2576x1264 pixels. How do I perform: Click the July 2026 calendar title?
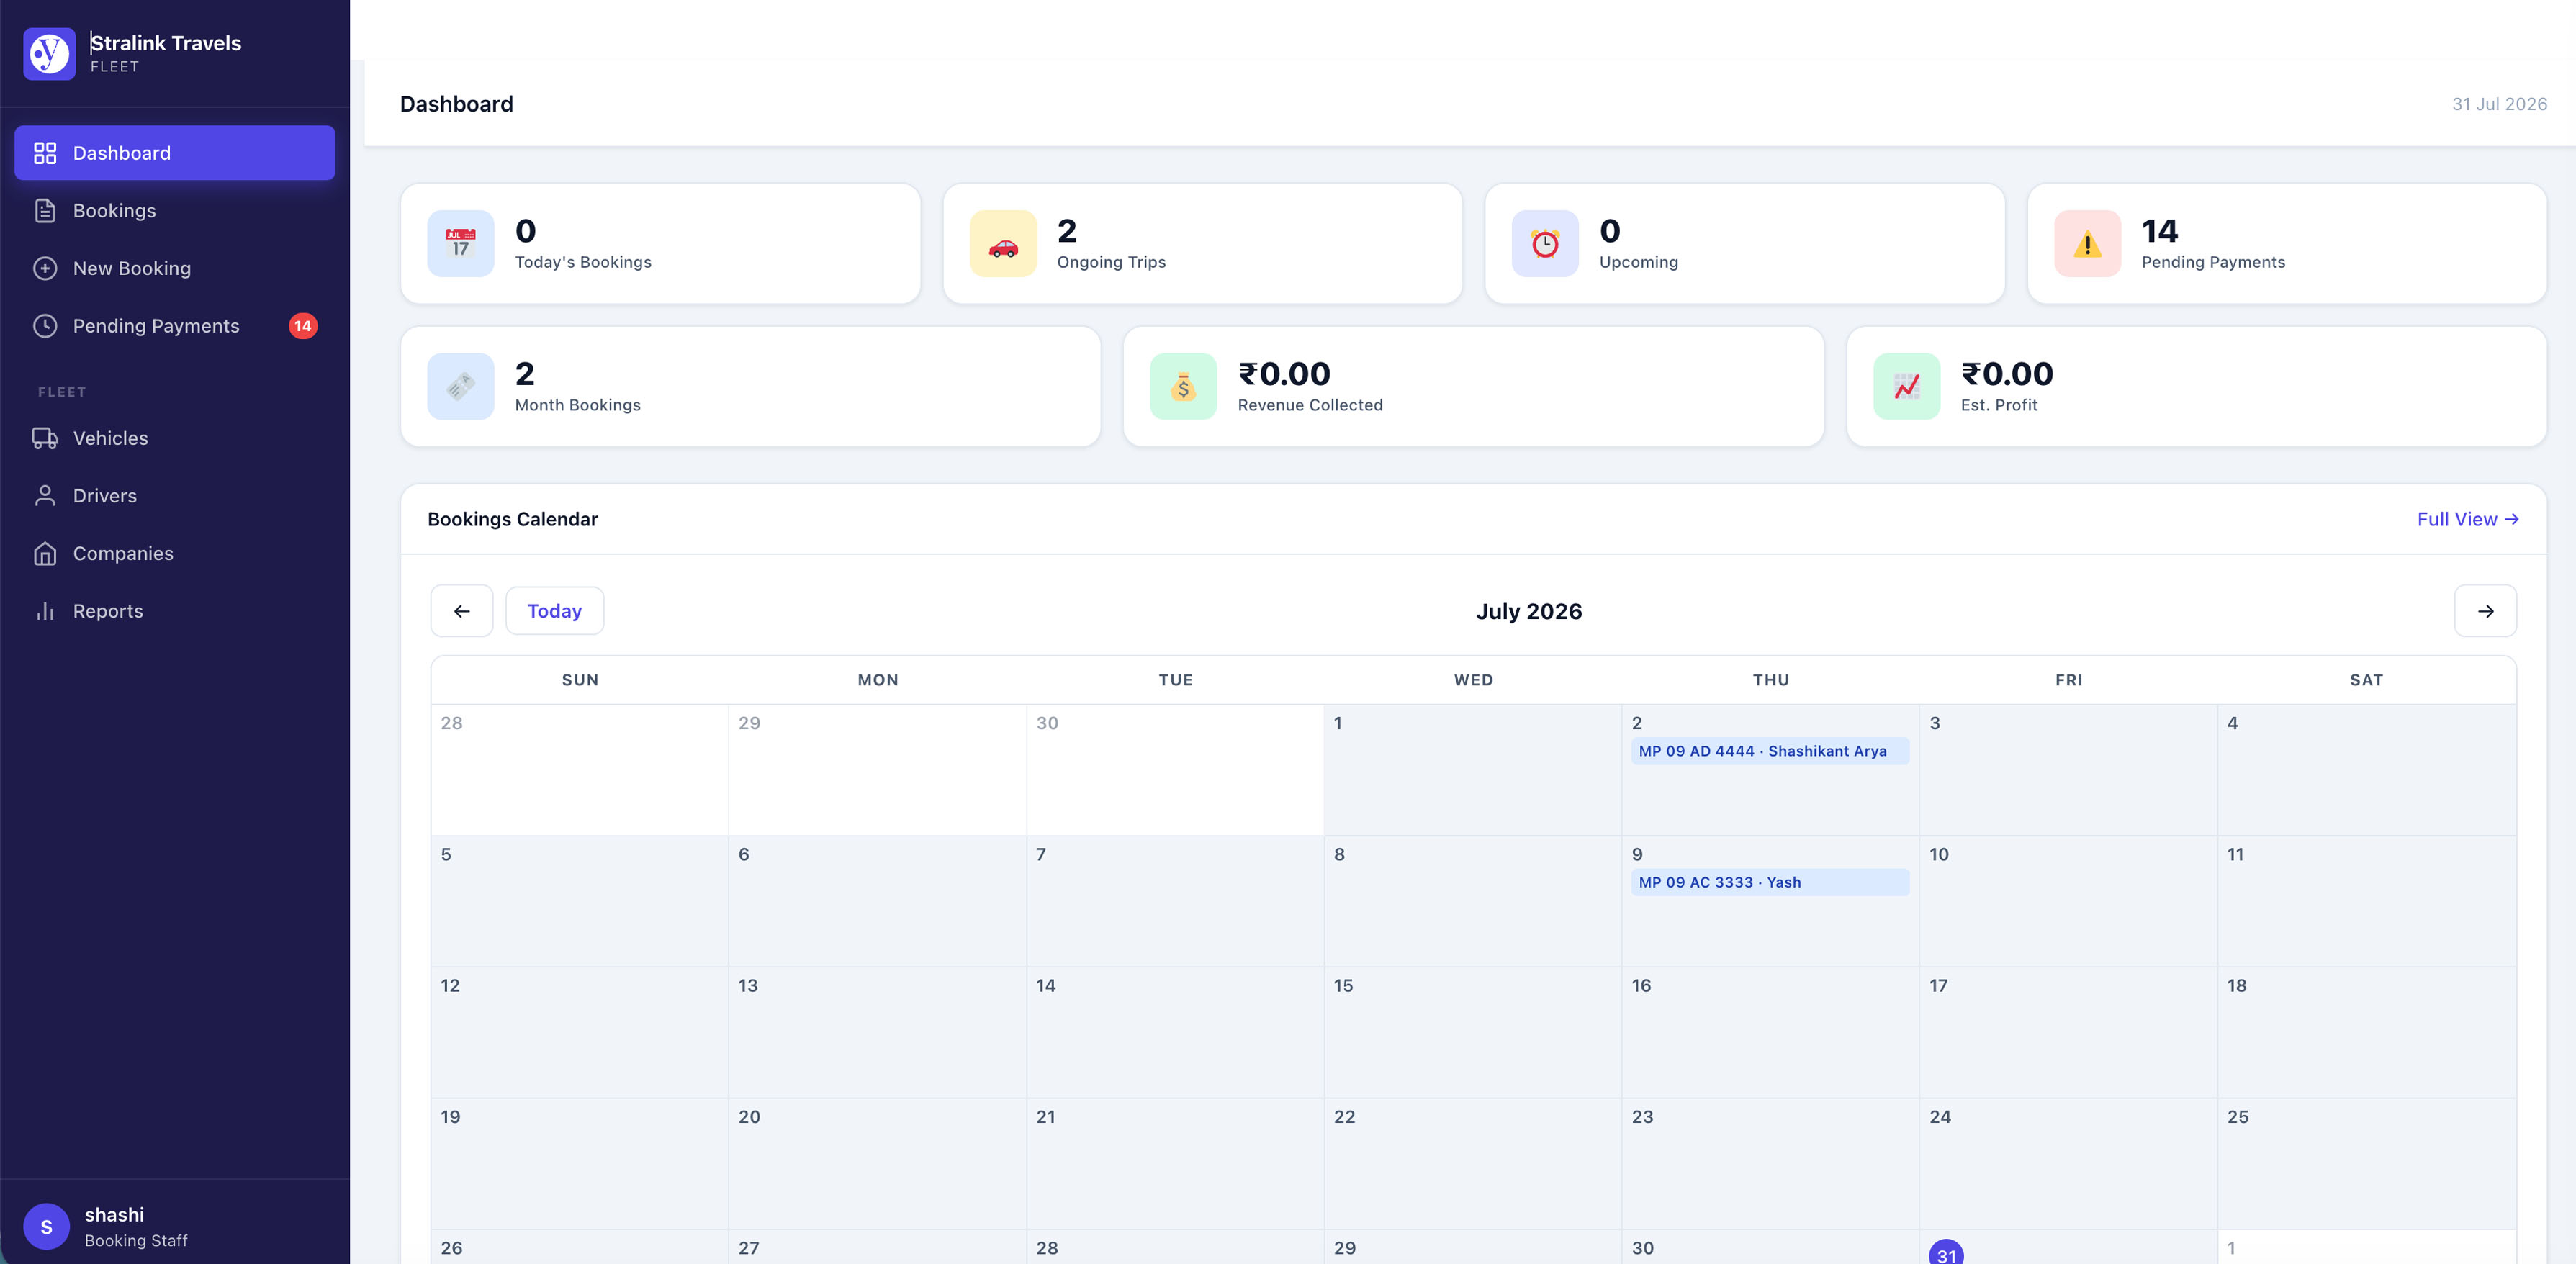pyautogui.click(x=1529, y=611)
